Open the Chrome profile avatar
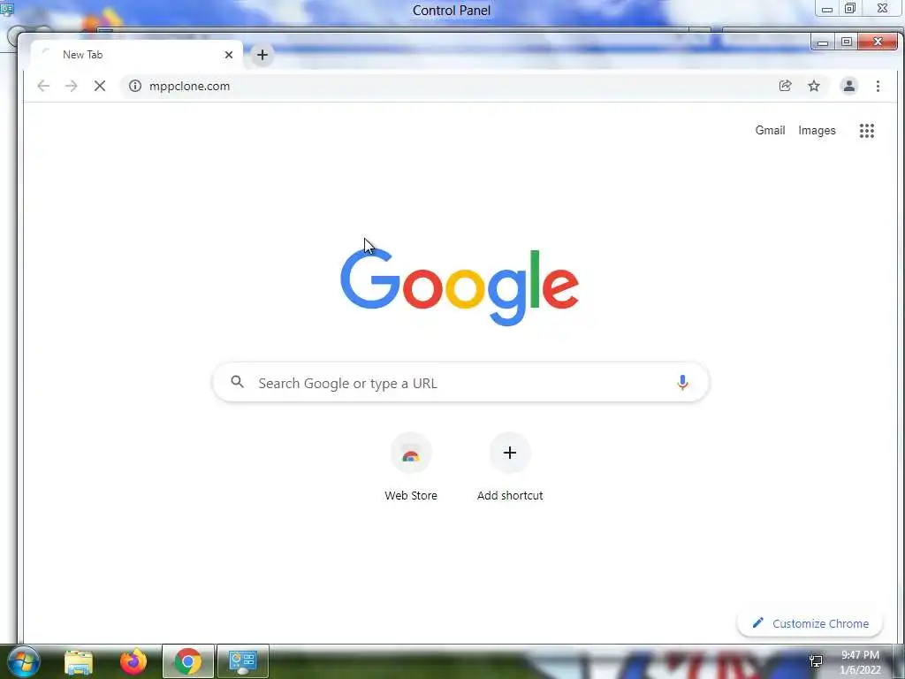 click(849, 86)
